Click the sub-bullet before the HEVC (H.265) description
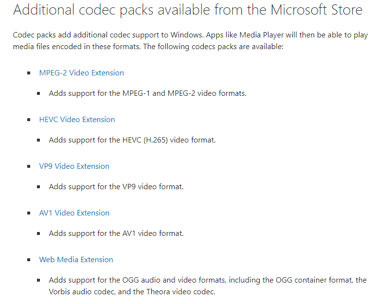 (x=38, y=140)
